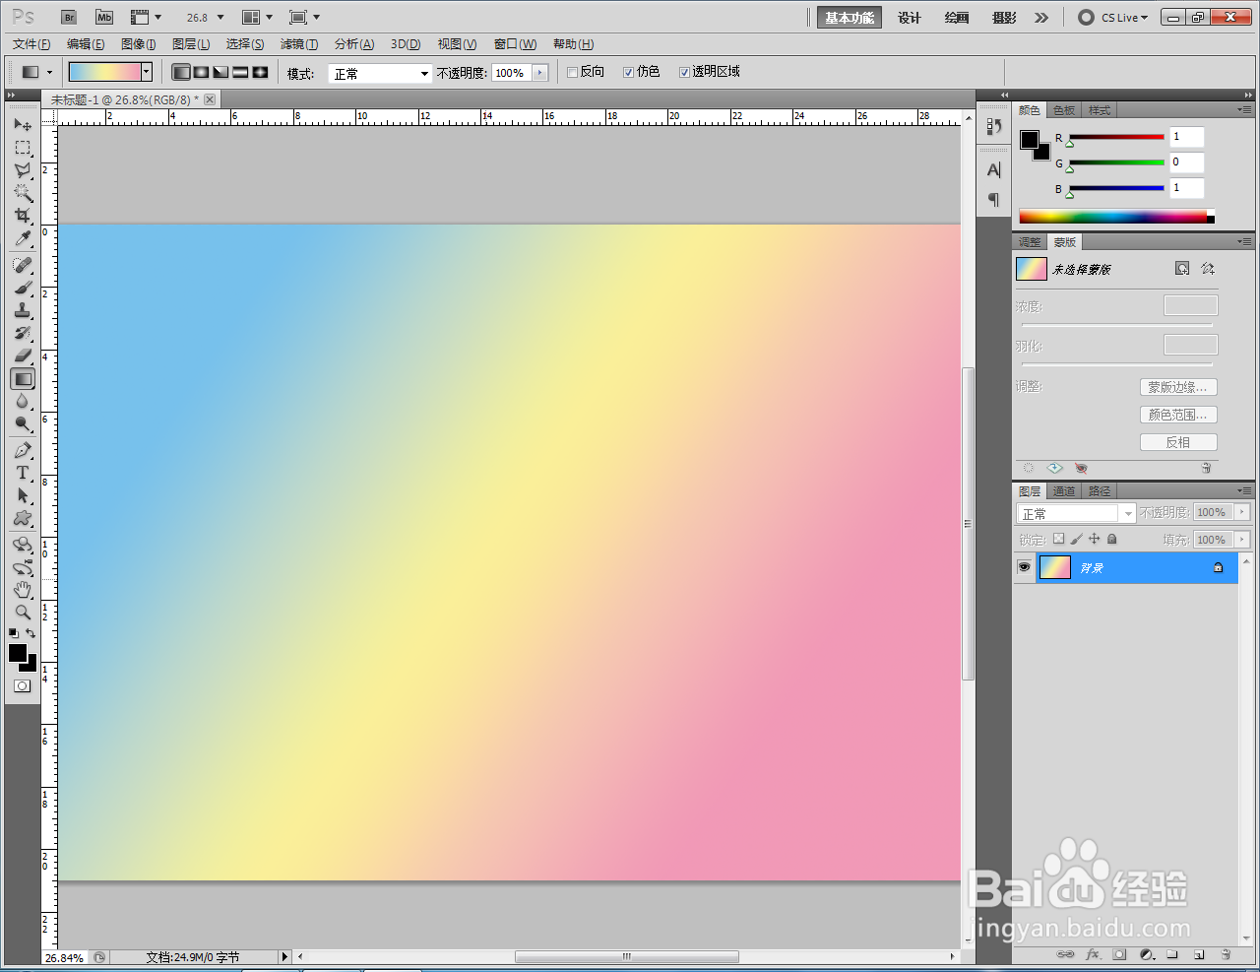Switch to the 调整 tab
The image size is (1260, 972).
click(x=1030, y=242)
